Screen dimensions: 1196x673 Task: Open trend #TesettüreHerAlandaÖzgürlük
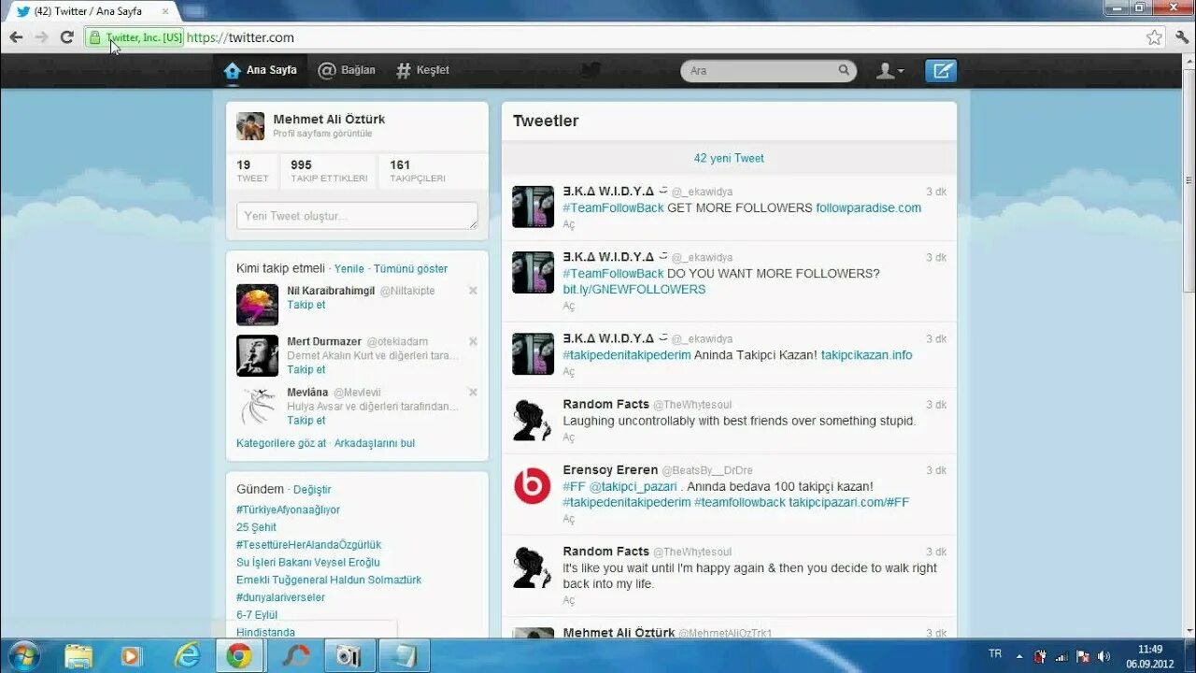click(x=308, y=545)
